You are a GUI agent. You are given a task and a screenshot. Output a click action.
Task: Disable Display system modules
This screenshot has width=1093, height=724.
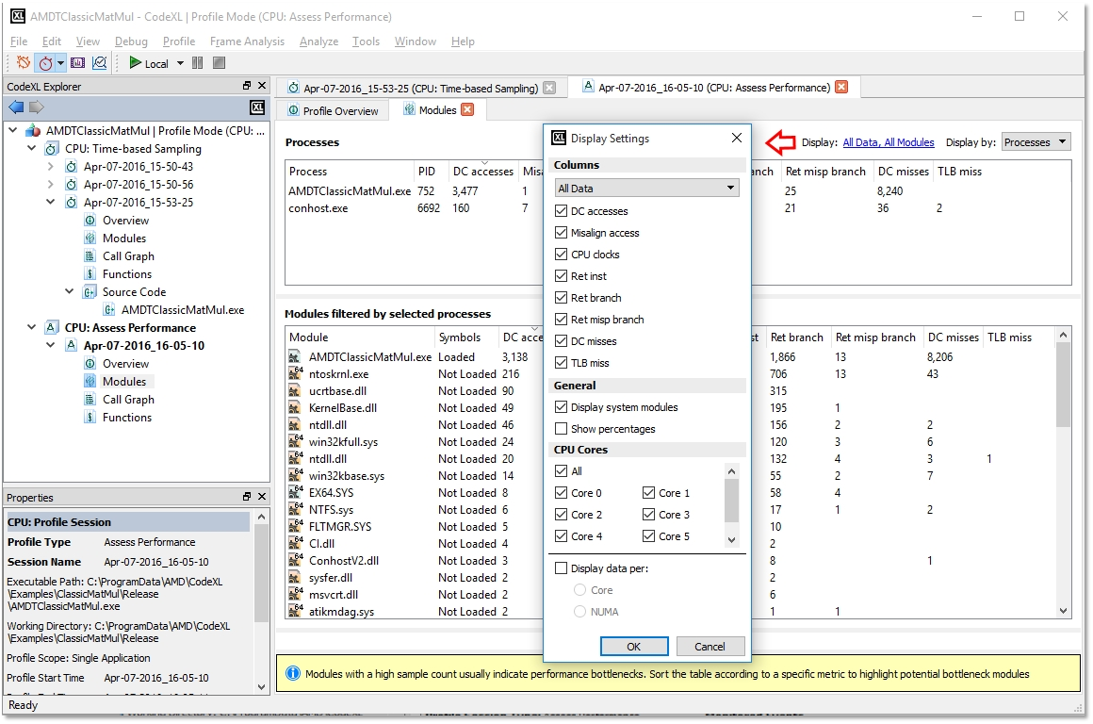pos(562,406)
